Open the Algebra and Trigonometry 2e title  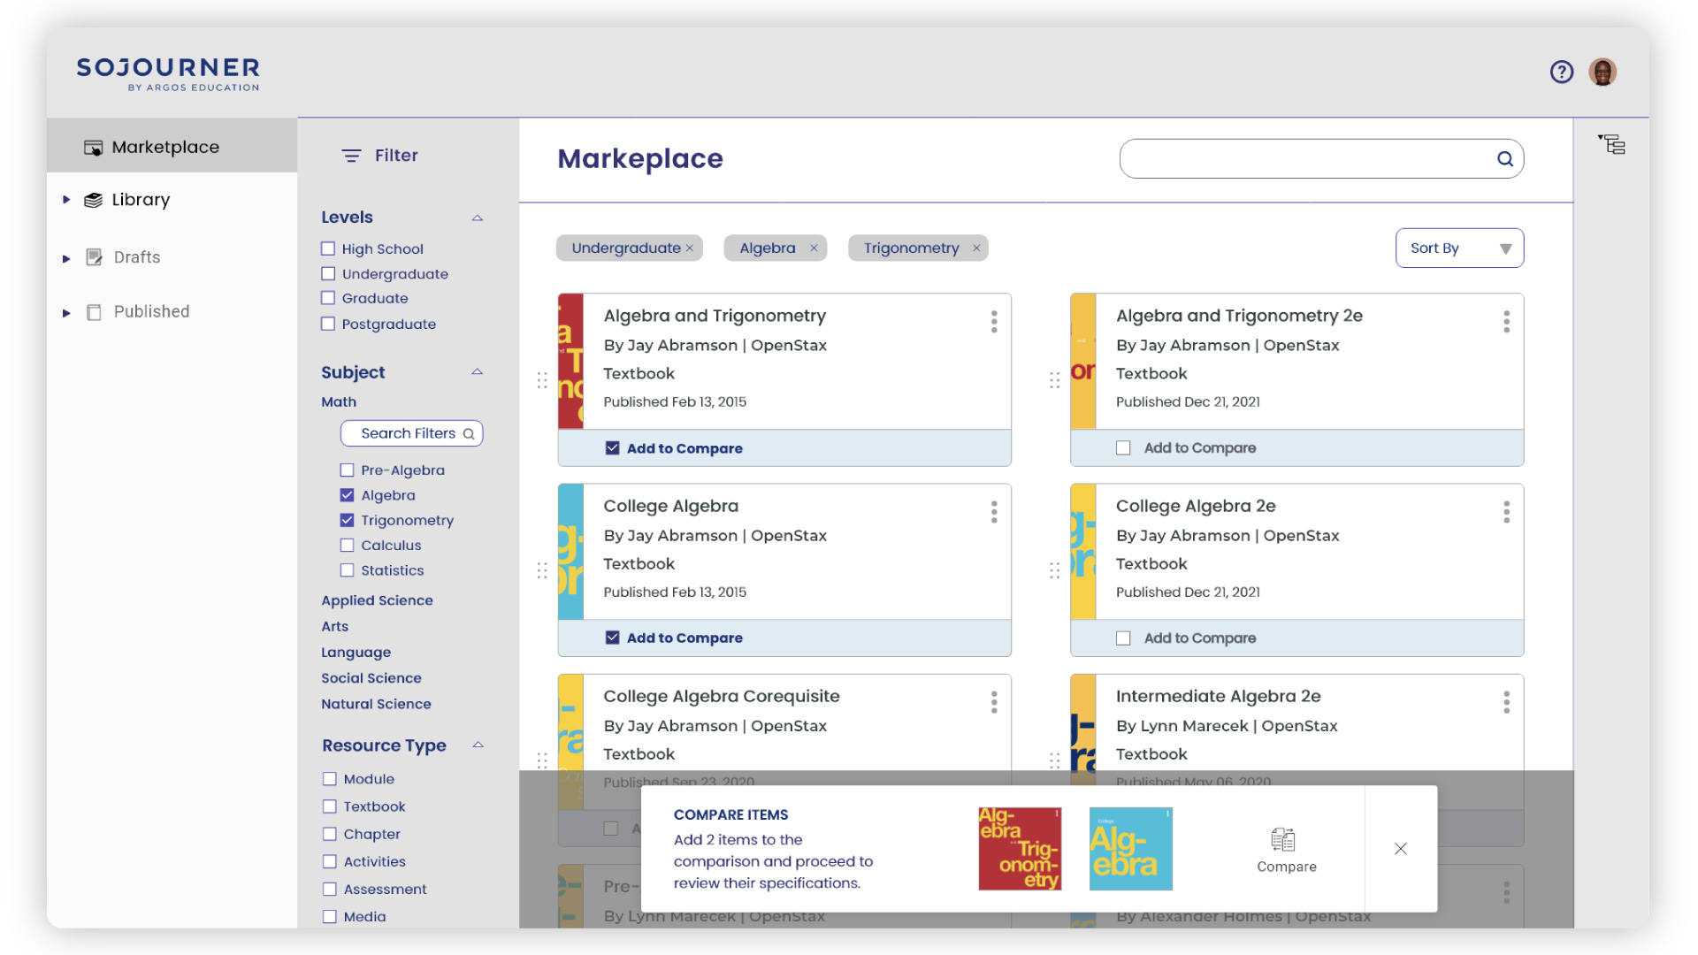[x=1238, y=316]
